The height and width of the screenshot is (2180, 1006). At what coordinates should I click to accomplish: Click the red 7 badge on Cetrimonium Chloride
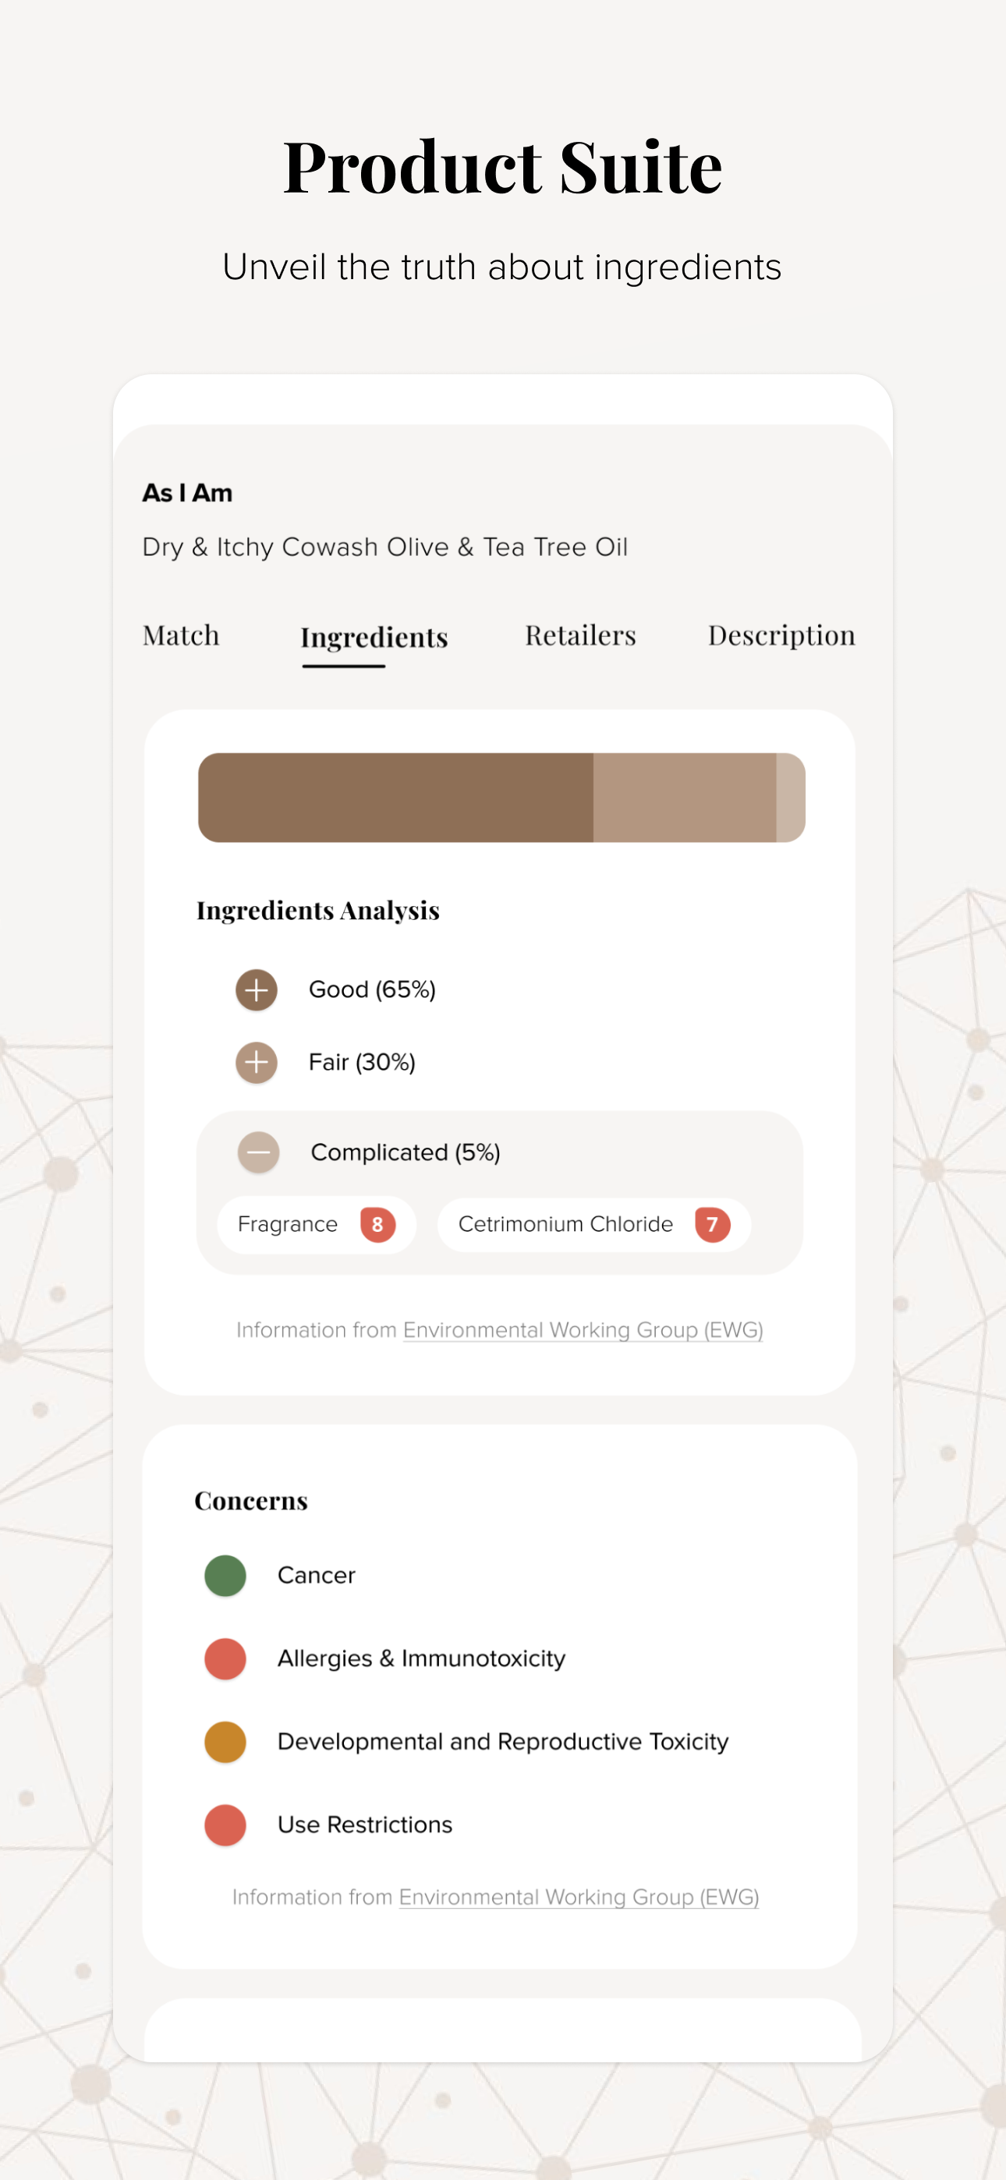click(x=712, y=1225)
